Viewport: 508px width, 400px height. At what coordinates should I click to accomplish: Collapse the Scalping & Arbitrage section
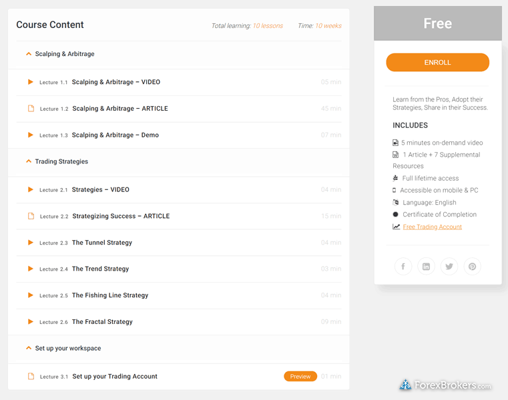(x=28, y=54)
